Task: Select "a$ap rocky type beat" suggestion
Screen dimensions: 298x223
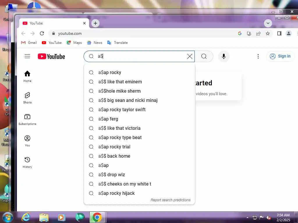Action: tap(139, 137)
